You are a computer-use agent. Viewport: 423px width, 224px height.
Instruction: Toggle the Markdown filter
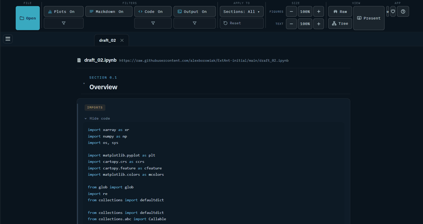(x=109, y=12)
